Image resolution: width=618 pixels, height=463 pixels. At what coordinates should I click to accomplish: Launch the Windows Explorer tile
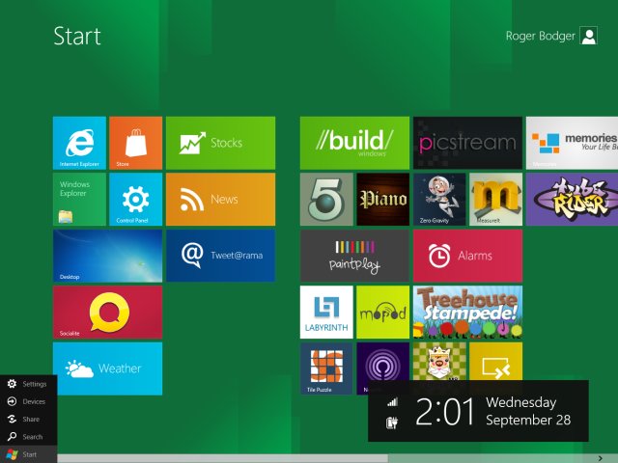[x=79, y=200]
